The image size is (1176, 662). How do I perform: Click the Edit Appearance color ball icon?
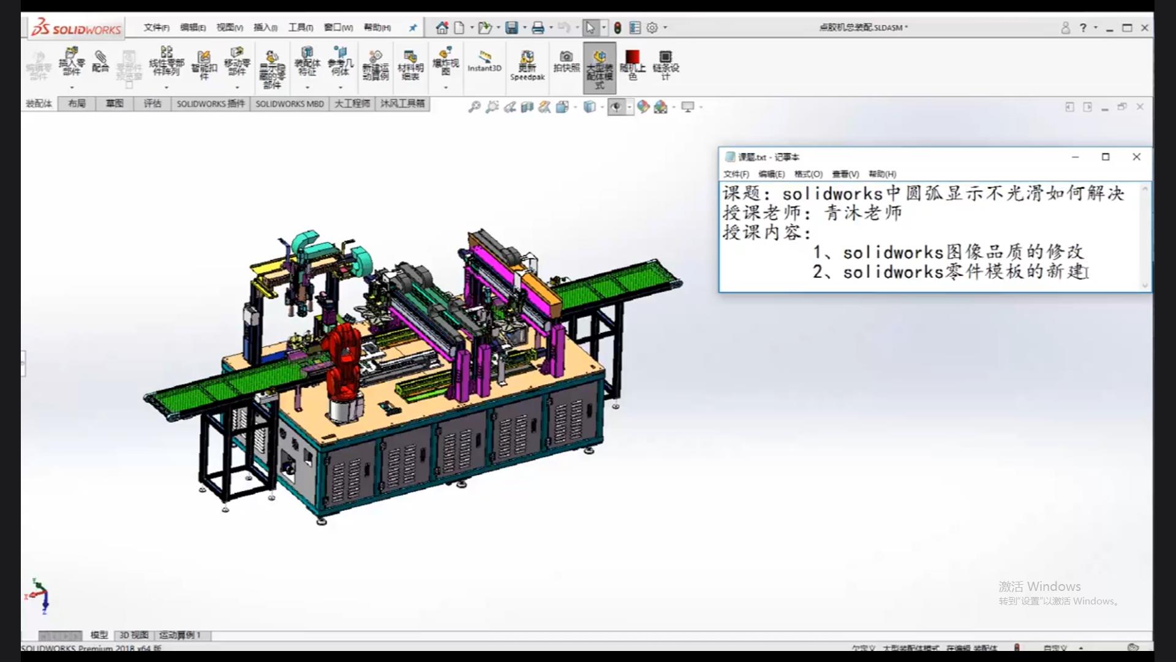pos(643,107)
